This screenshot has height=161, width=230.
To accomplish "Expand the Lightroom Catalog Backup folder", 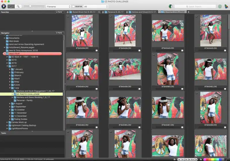I will click(7, 126).
